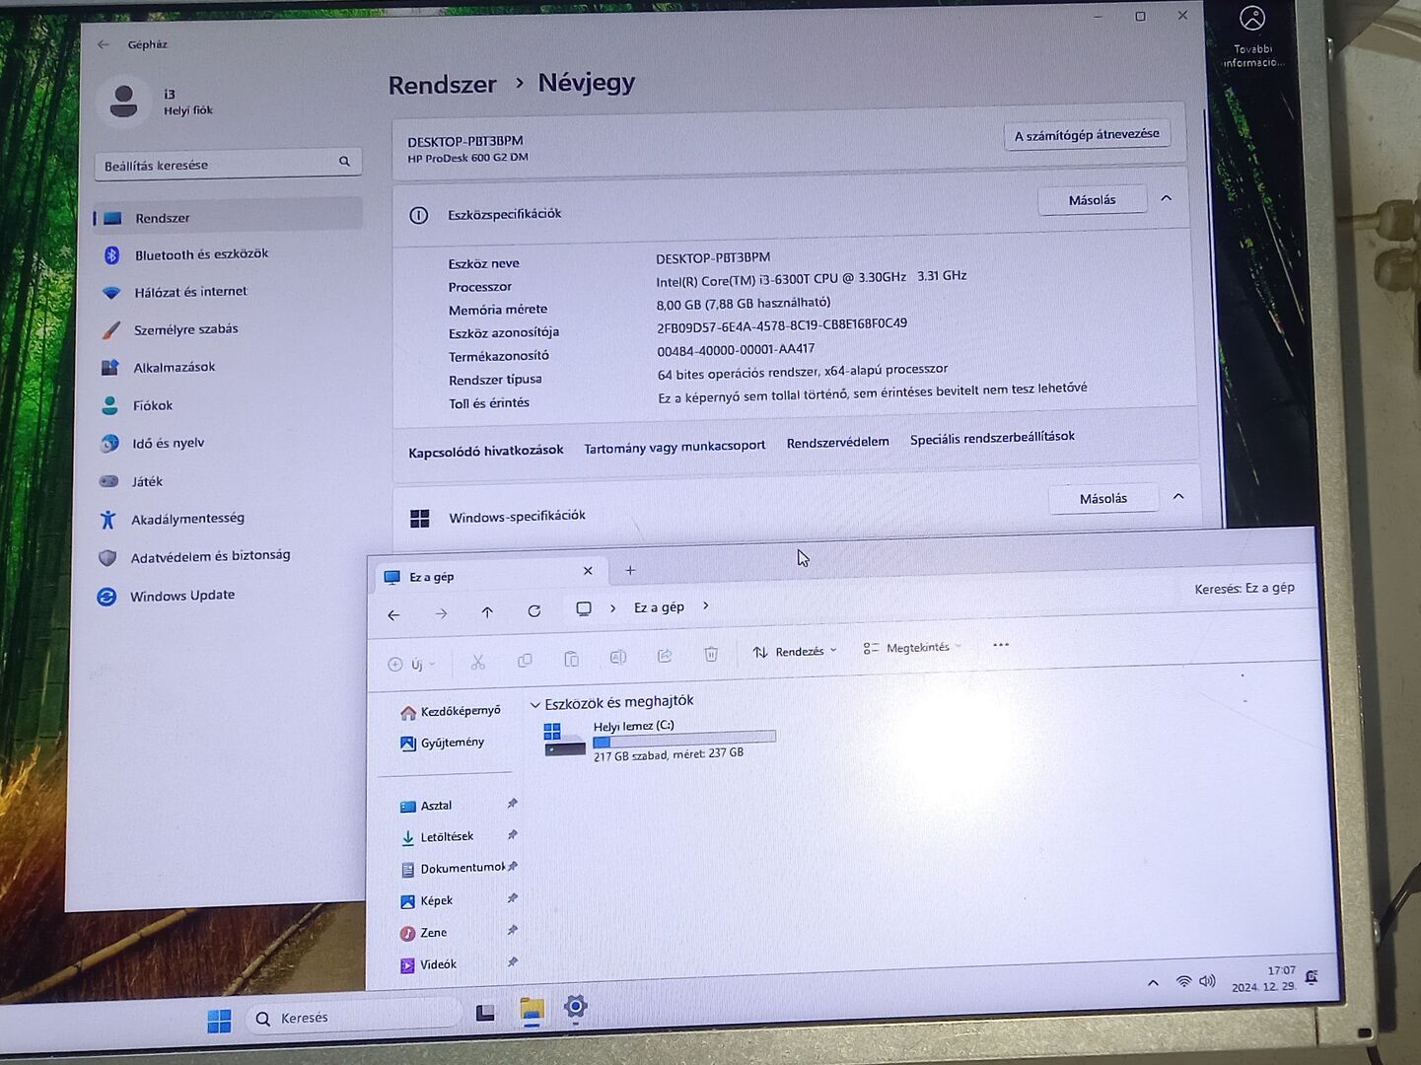Open the Új dropdown in Explorer
The image size is (1421, 1065).
tap(412, 665)
